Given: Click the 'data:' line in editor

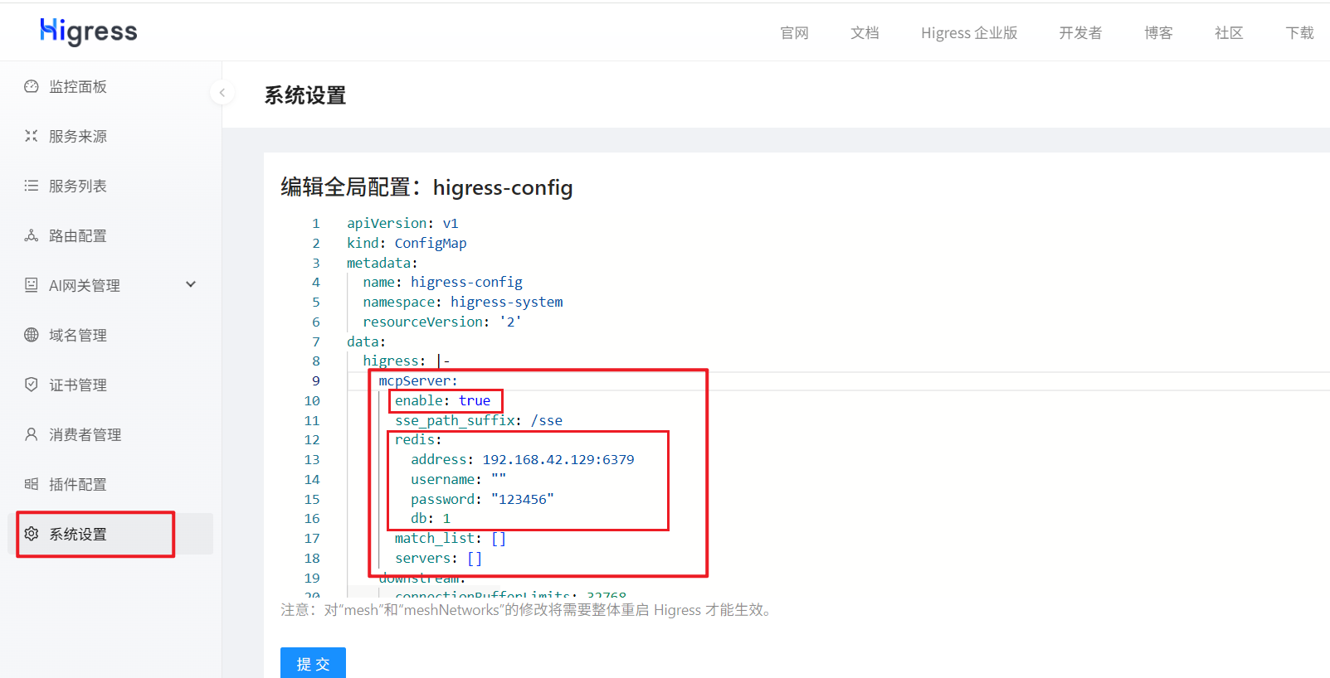Looking at the screenshot, I should click(366, 341).
